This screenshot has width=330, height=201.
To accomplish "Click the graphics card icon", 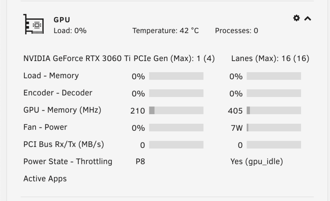I will coord(34,24).
